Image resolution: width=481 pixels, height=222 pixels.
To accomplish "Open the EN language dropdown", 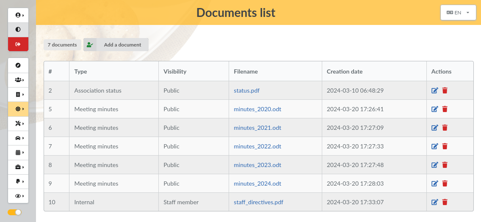I will [x=458, y=13].
